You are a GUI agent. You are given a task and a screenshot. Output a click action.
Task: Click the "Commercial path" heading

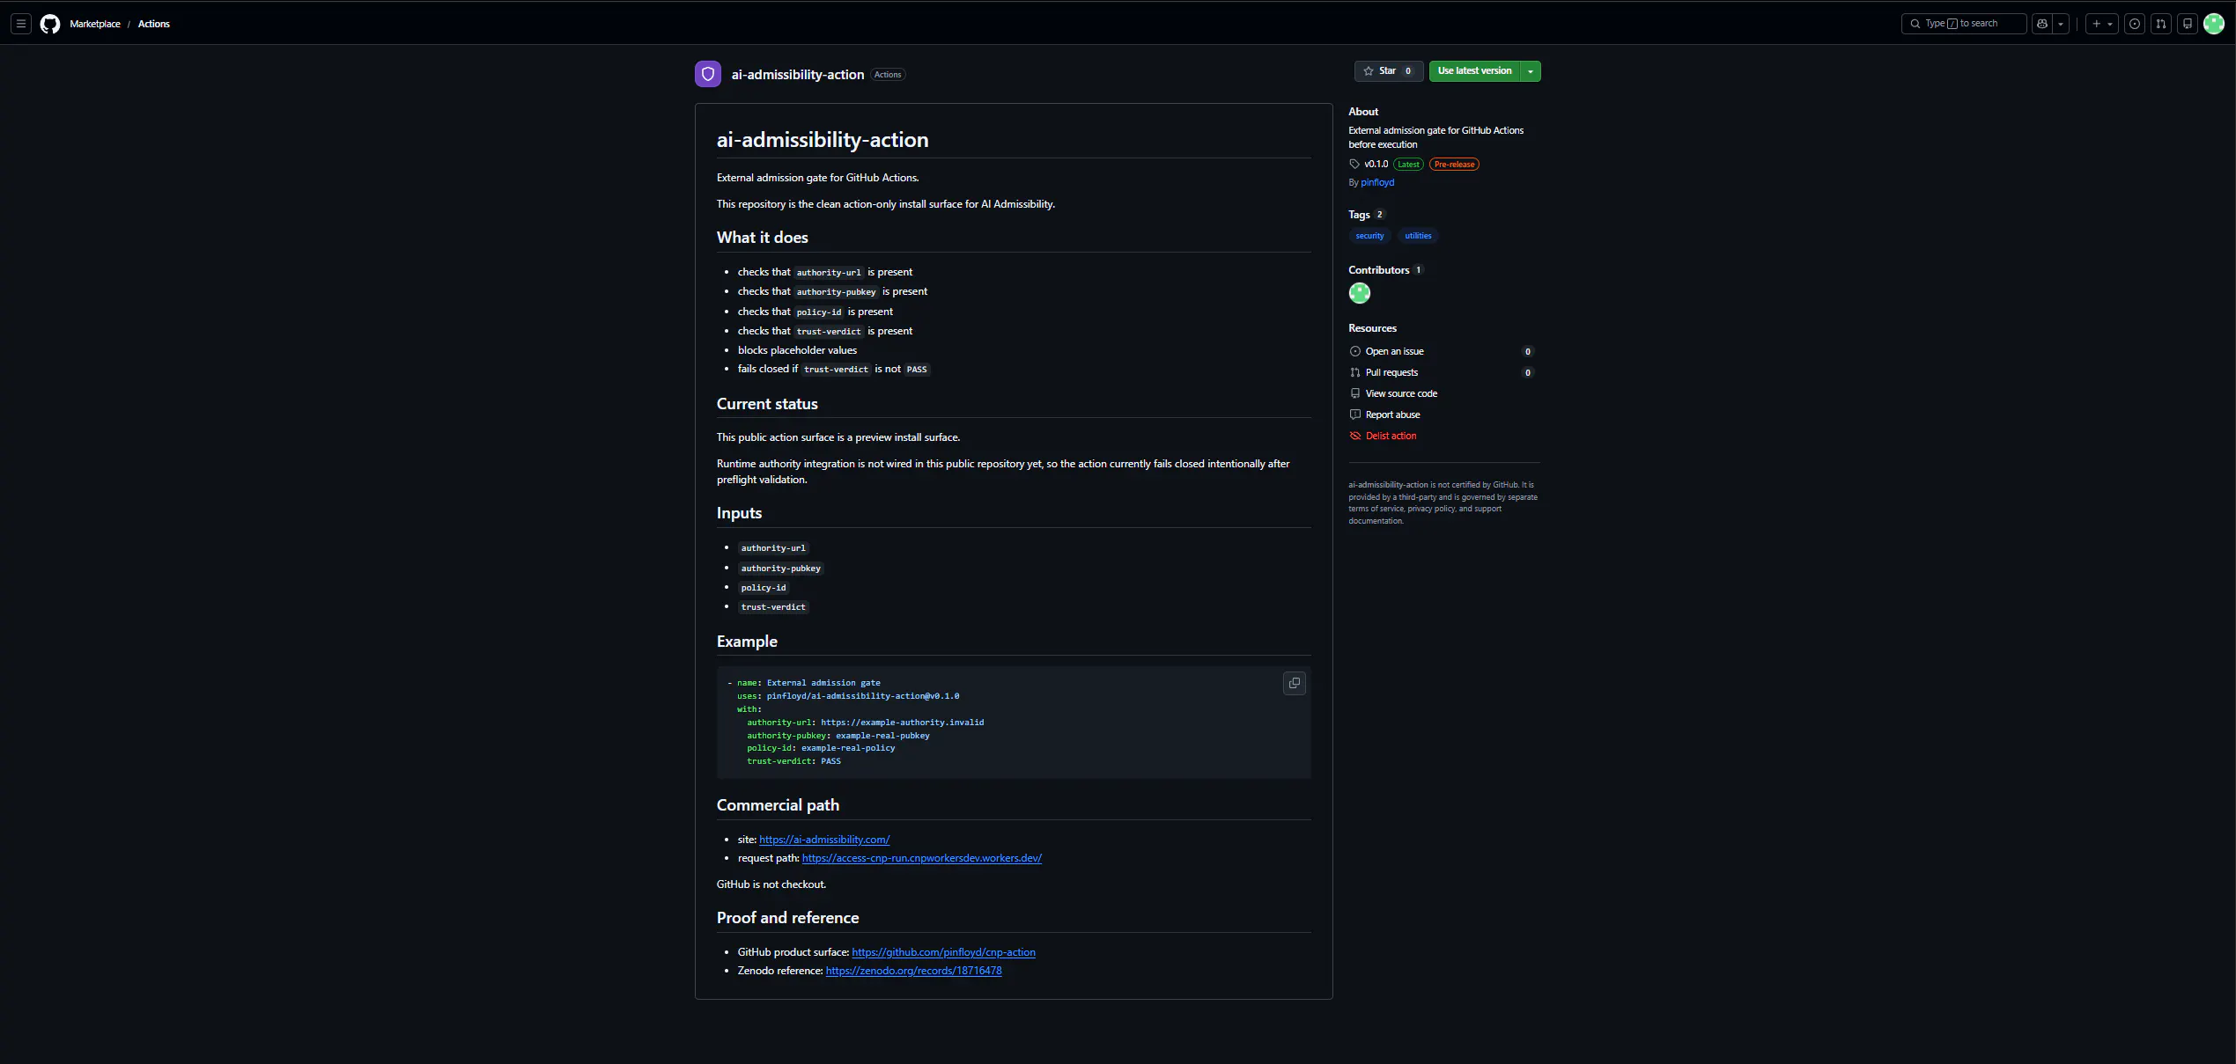[x=778, y=805]
